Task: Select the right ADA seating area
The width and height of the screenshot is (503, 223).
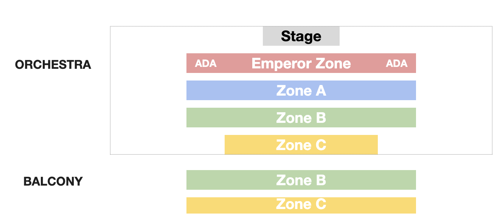Action: [x=397, y=63]
